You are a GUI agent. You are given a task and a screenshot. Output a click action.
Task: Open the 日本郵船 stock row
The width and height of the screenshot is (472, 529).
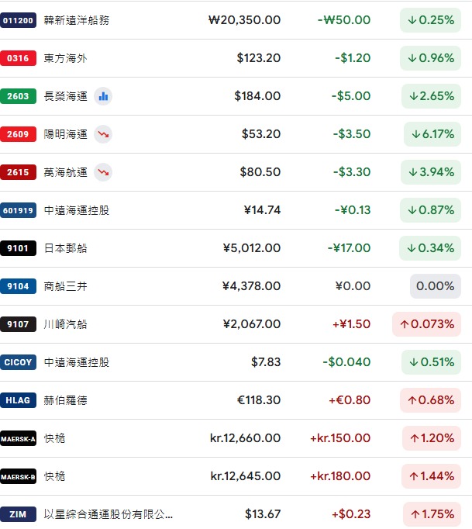[x=236, y=248]
